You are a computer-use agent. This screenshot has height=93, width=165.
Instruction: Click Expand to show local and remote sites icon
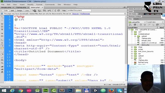click(163, 25)
